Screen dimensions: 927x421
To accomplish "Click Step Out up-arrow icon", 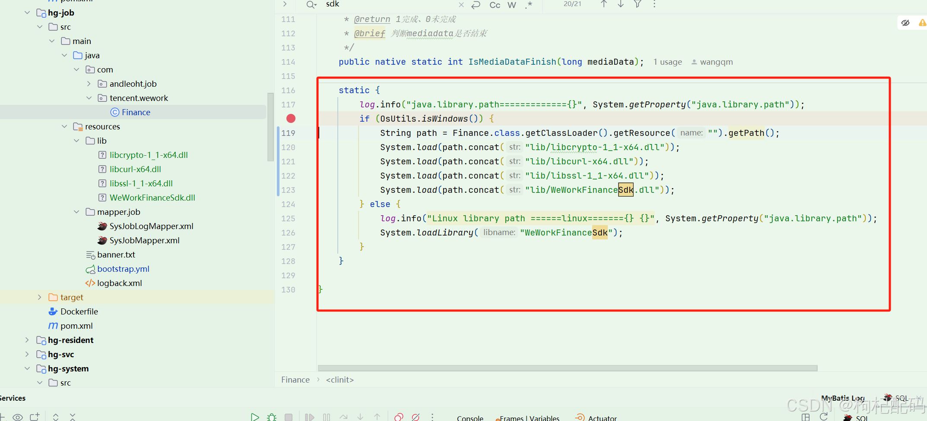I will (377, 417).
